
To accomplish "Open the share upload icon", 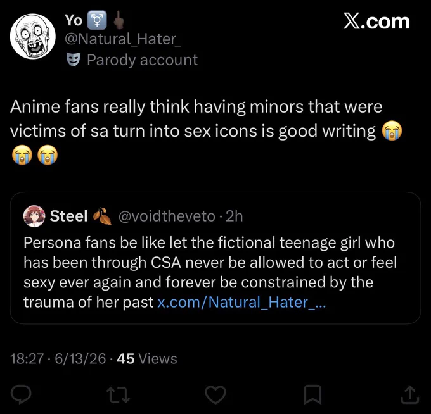I will (x=410, y=394).
